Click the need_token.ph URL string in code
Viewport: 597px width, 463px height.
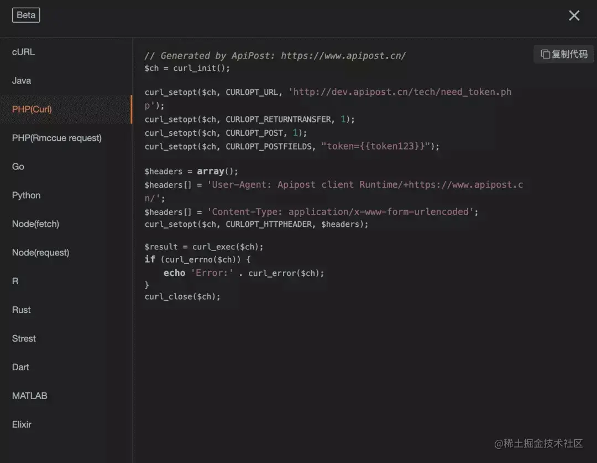click(400, 92)
